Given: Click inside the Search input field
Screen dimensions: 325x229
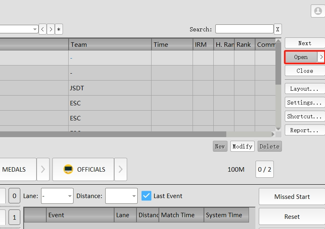Looking at the screenshot, I should click(244, 29).
